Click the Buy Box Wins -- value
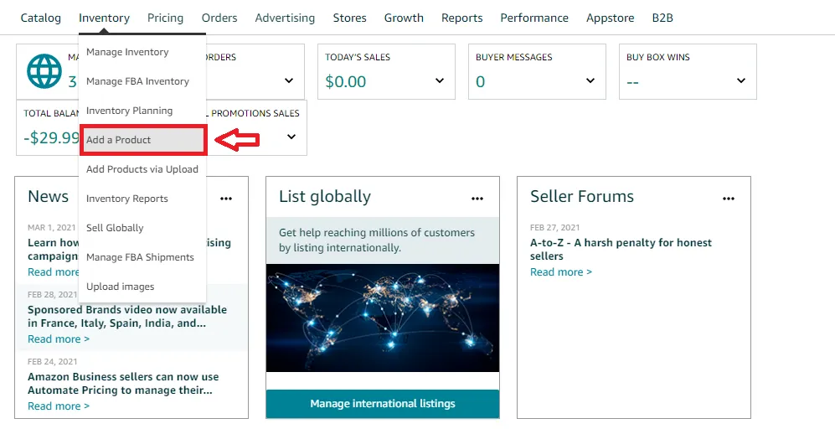The width and height of the screenshot is (835, 429). click(x=632, y=82)
